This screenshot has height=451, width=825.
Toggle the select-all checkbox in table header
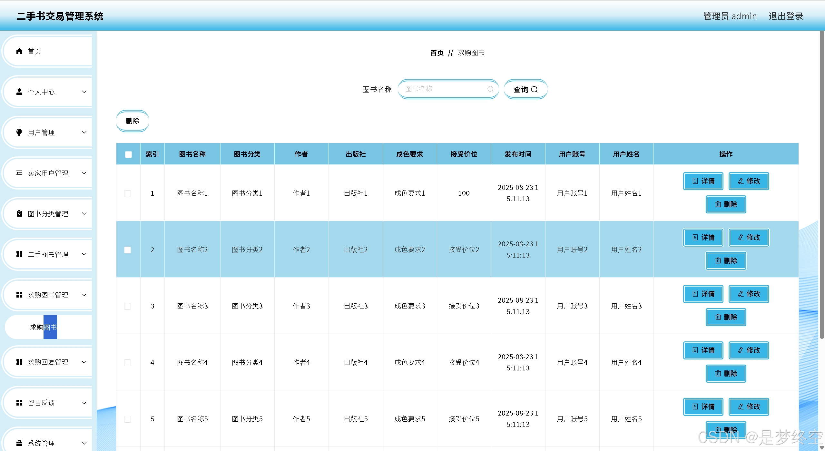(x=128, y=154)
